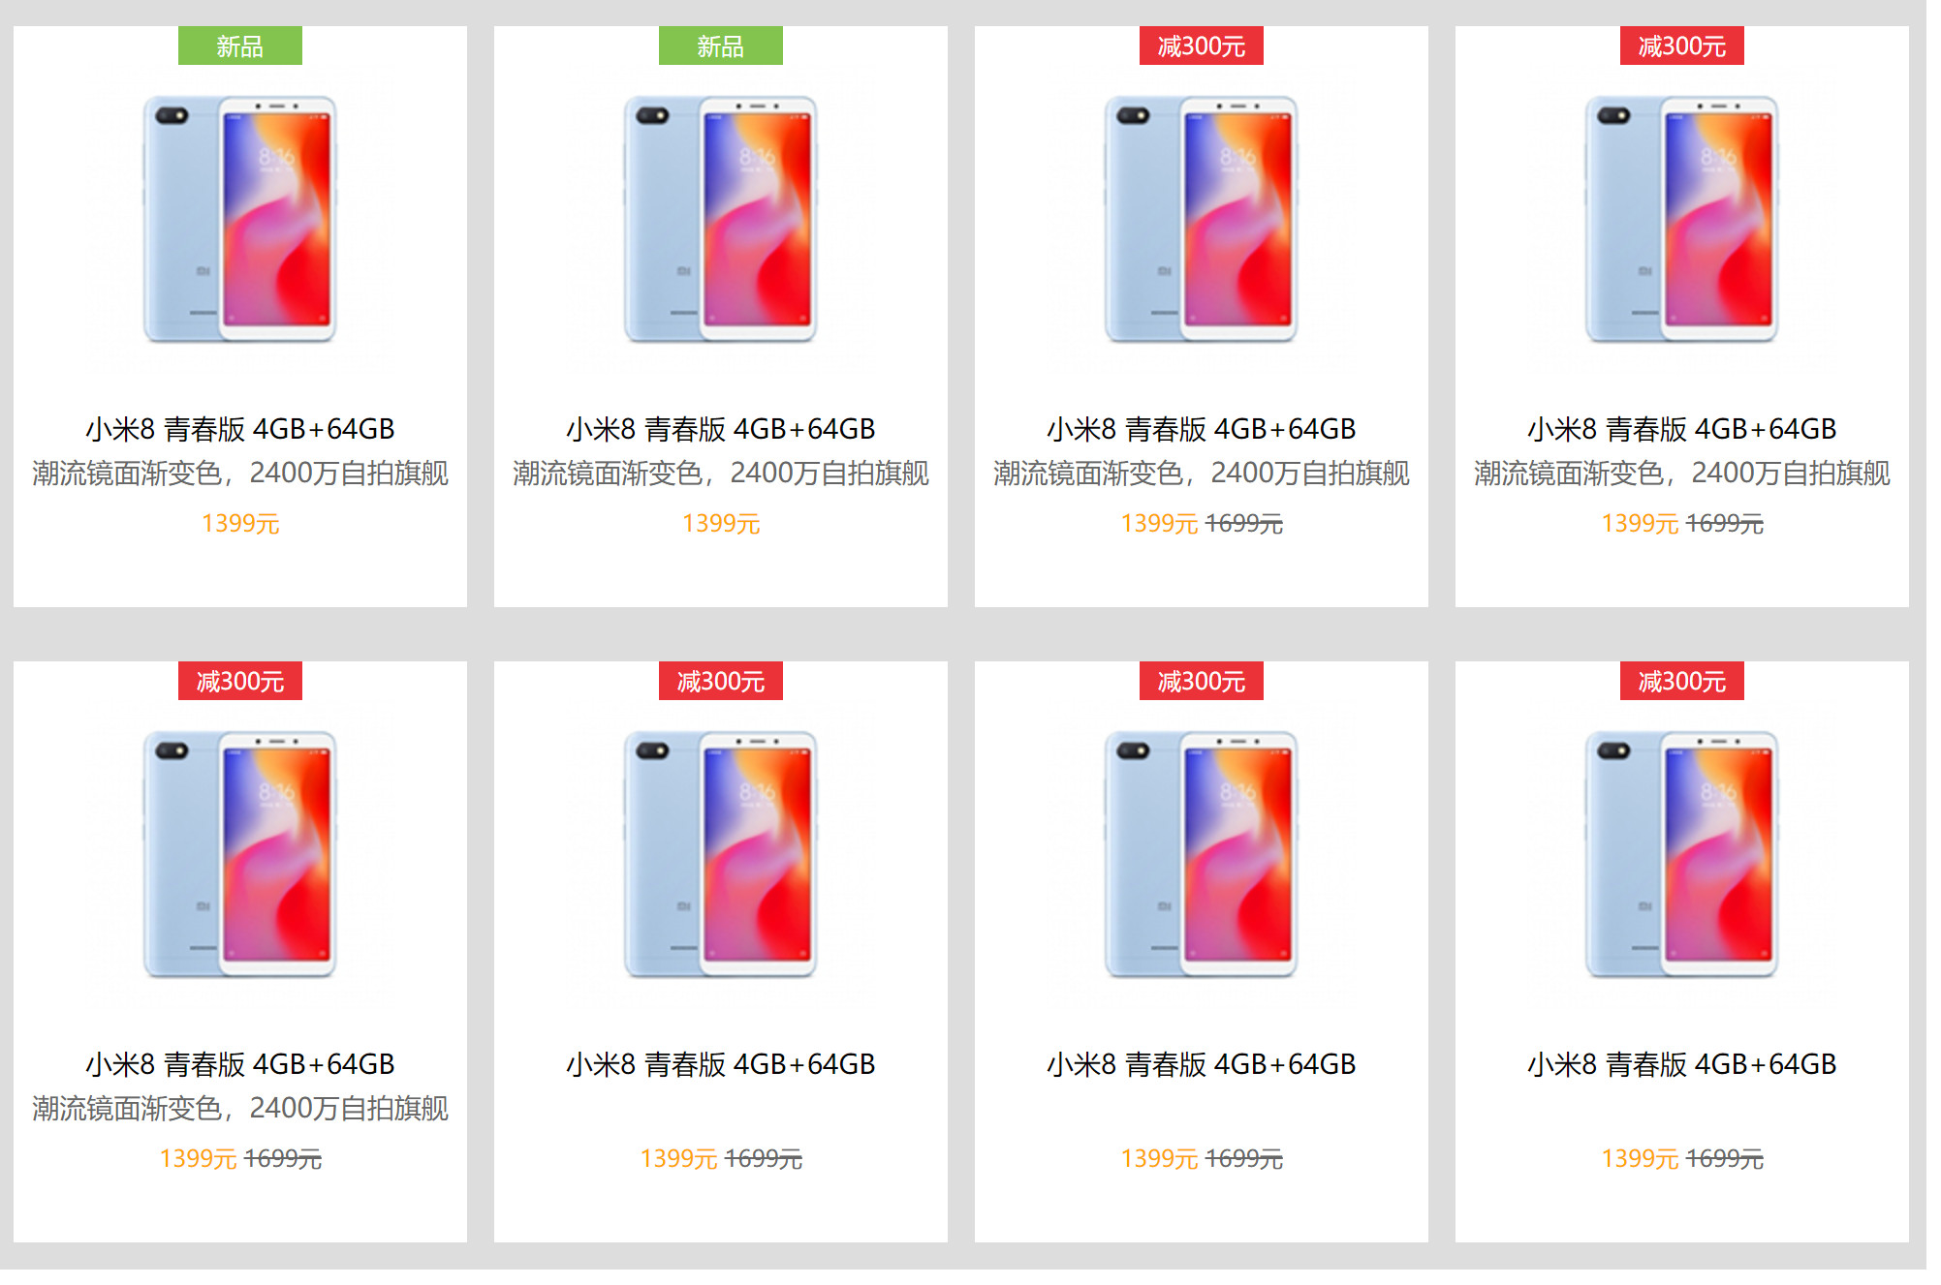Open the phone image in the first product card
This screenshot has height=1285, width=1941.
239,219
